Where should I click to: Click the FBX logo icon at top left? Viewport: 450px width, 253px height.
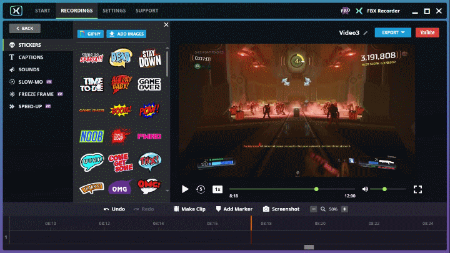[16, 11]
